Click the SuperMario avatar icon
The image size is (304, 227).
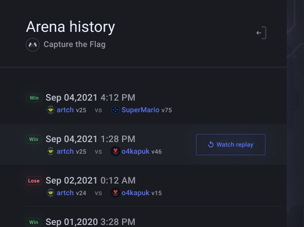[x=115, y=110]
